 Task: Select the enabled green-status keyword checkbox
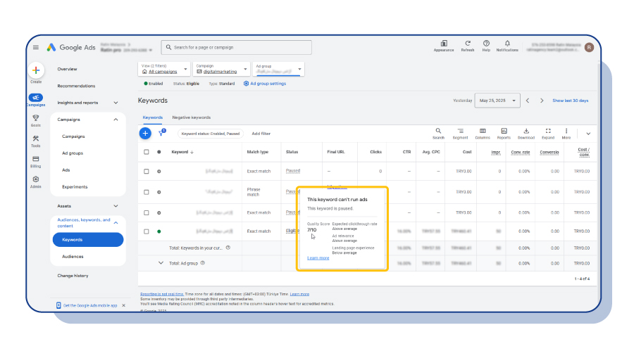147,231
